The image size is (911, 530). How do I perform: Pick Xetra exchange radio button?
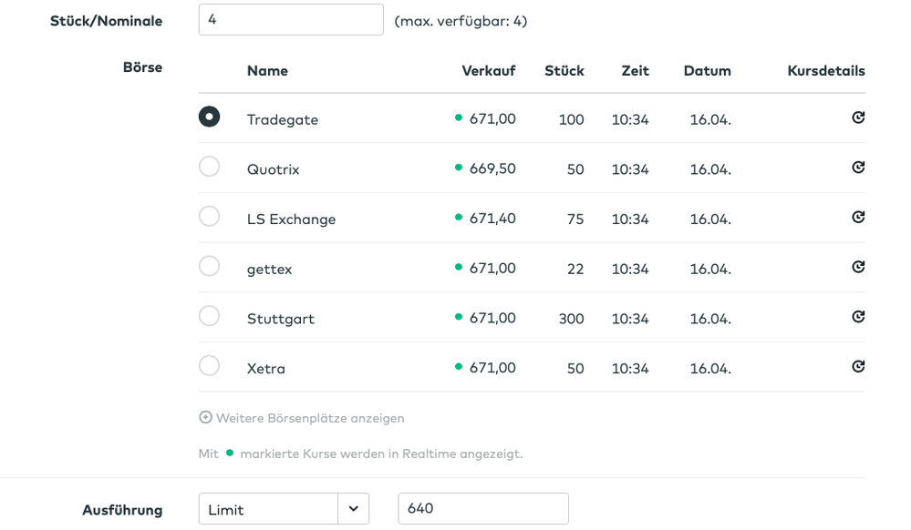pyautogui.click(x=209, y=366)
